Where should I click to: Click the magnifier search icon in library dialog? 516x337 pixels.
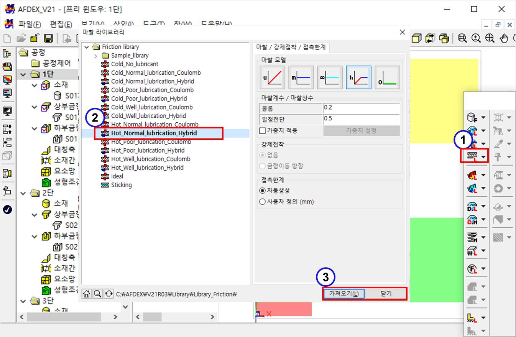click(98, 294)
